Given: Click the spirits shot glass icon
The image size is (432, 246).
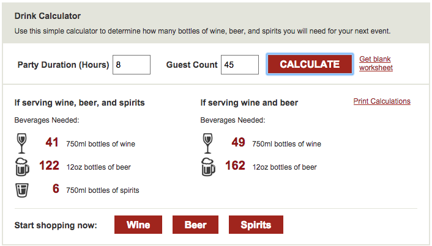Looking at the screenshot, I should click(x=22, y=190).
